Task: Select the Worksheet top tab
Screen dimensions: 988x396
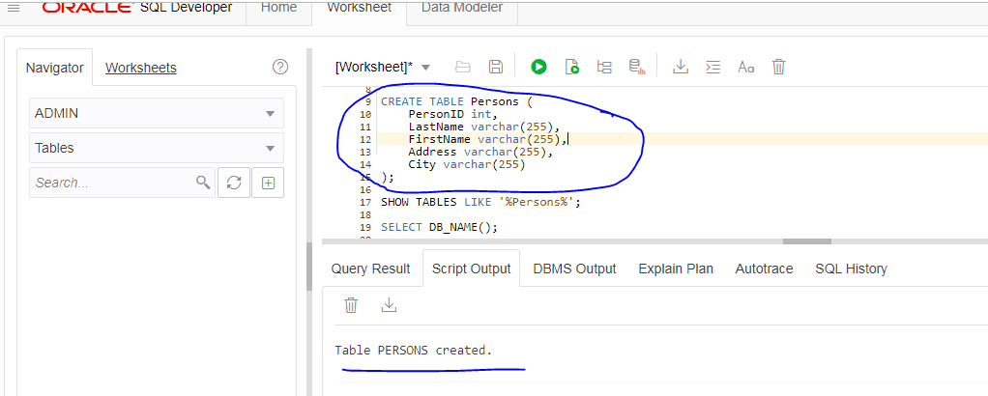Action: (x=360, y=8)
